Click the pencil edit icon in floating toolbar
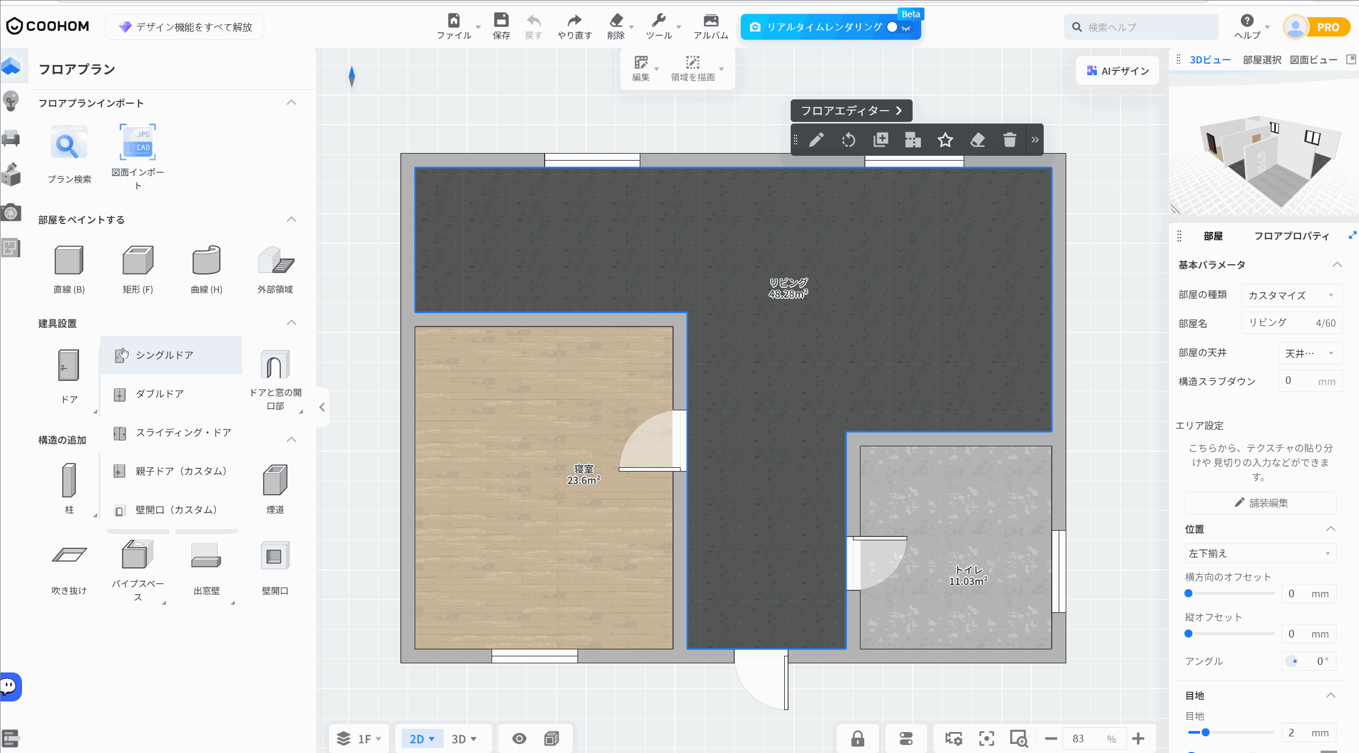Screen dimensions: 1359x753 (x=816, y=140)
